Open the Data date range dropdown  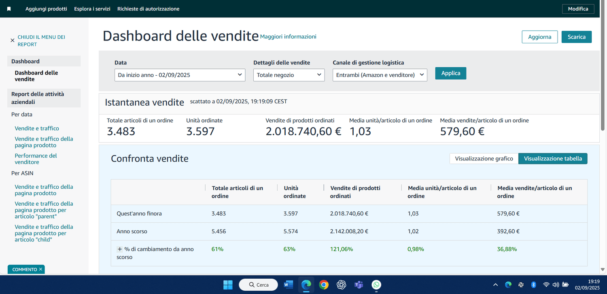click(x=180, y=75)
